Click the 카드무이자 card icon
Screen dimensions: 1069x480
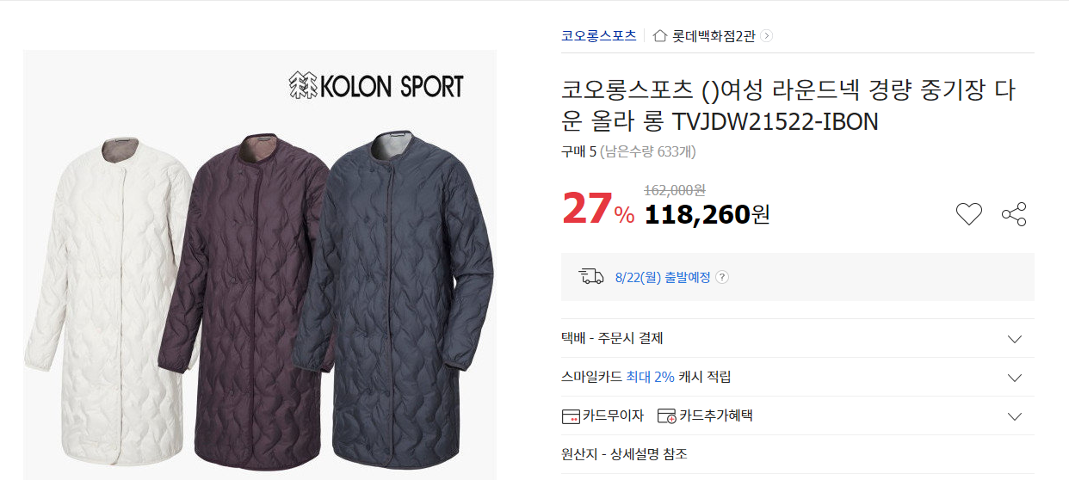pyautogui.click(x=571, y=416)
